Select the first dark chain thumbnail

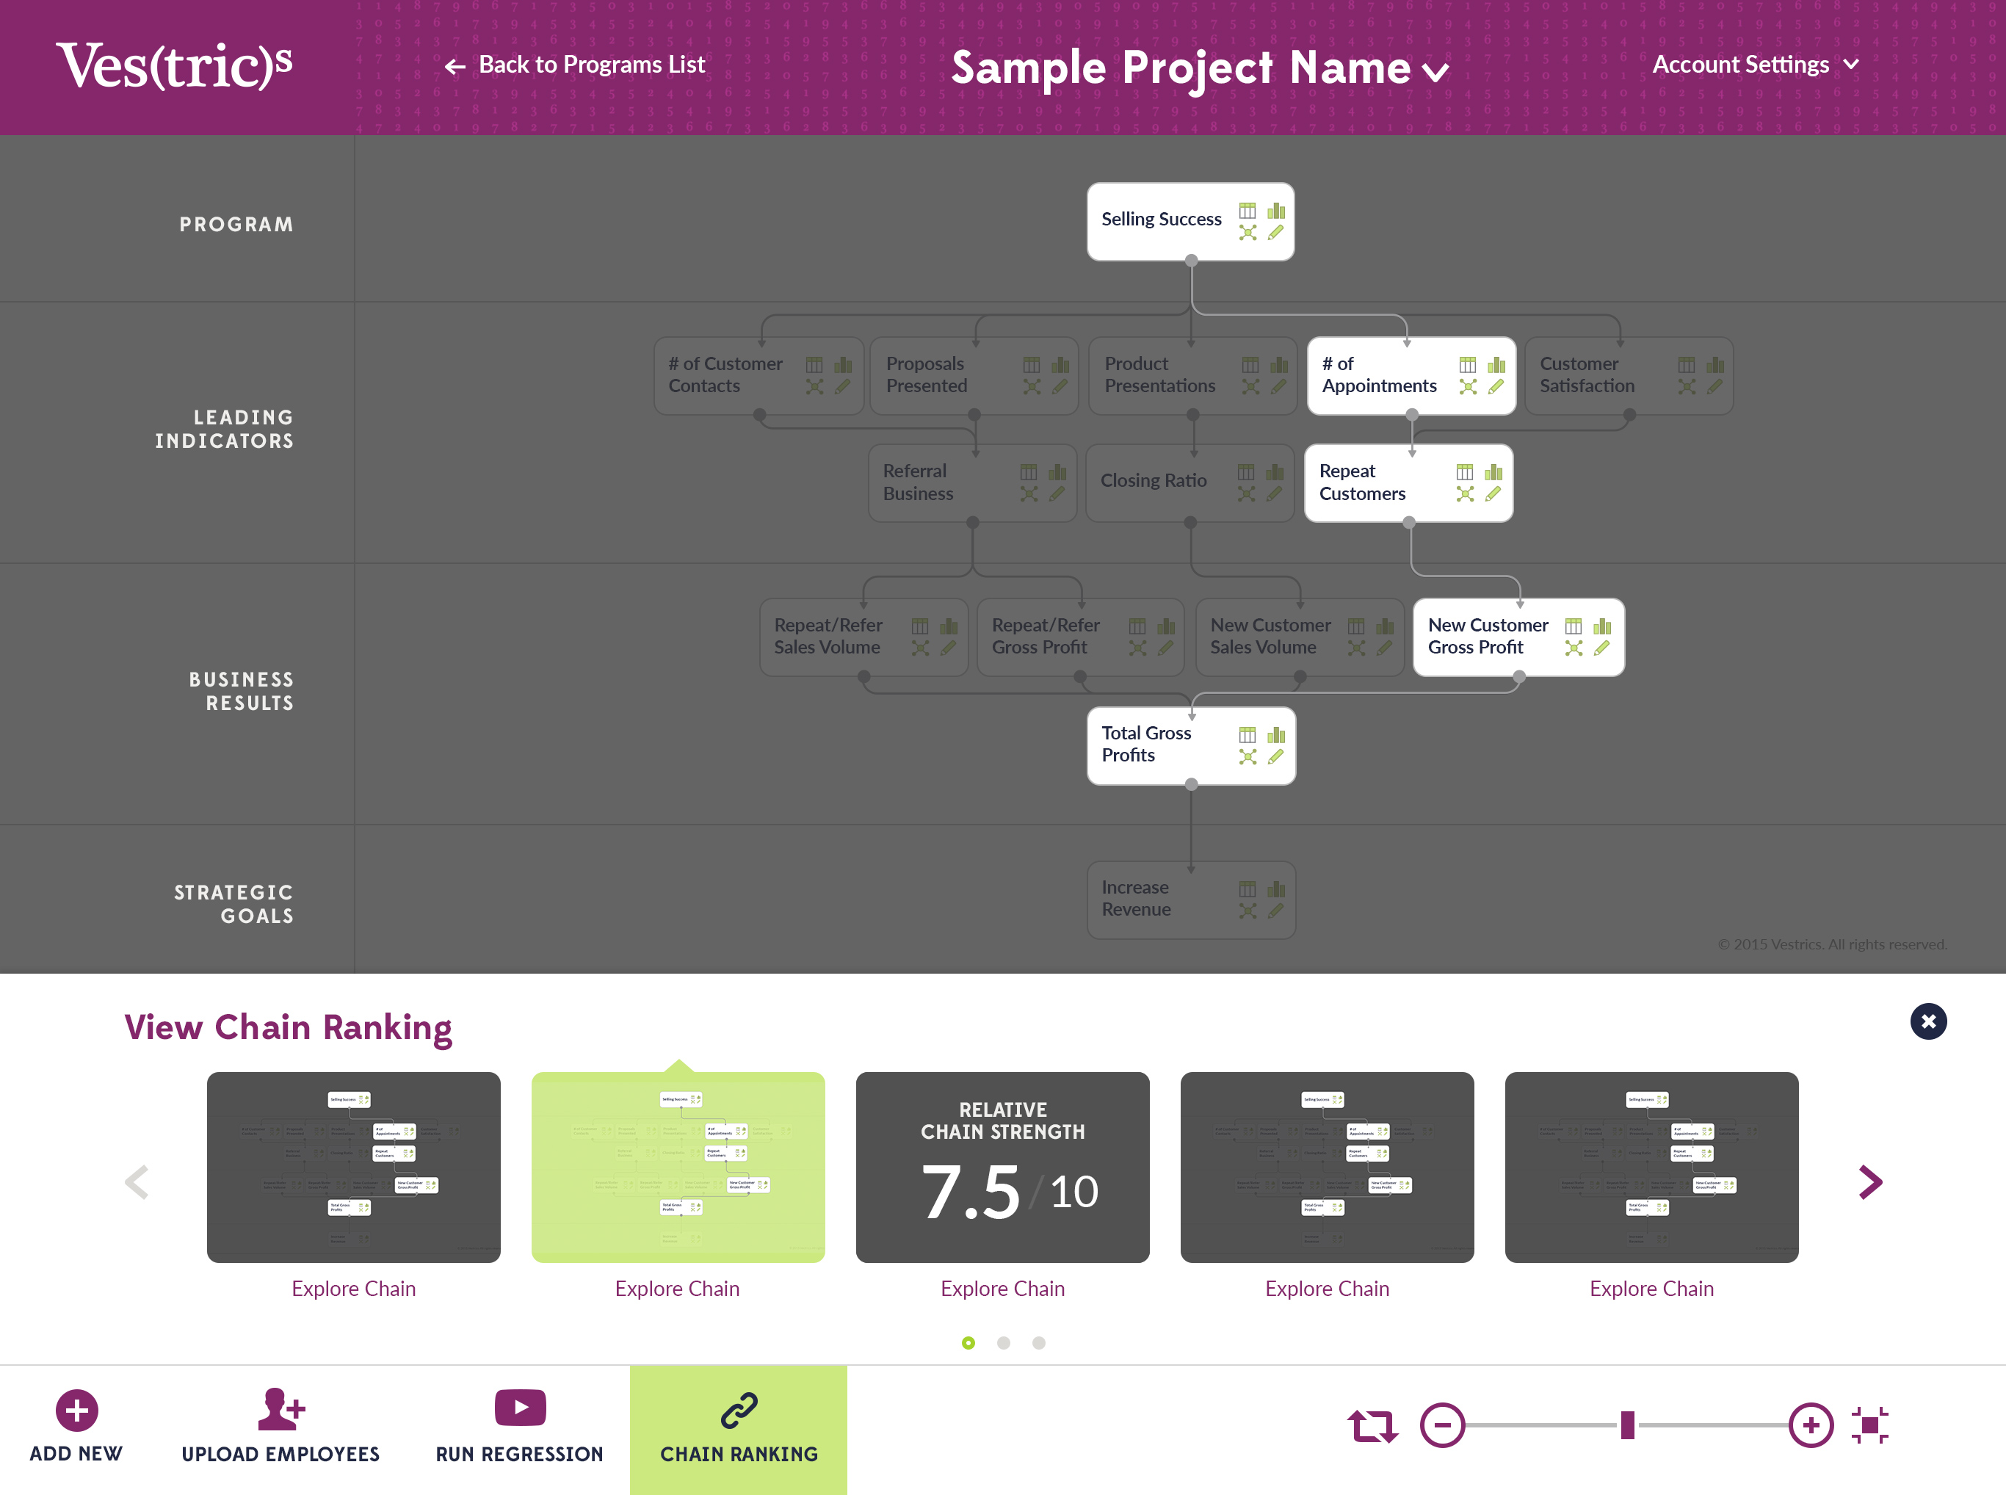coord(354,1168)
